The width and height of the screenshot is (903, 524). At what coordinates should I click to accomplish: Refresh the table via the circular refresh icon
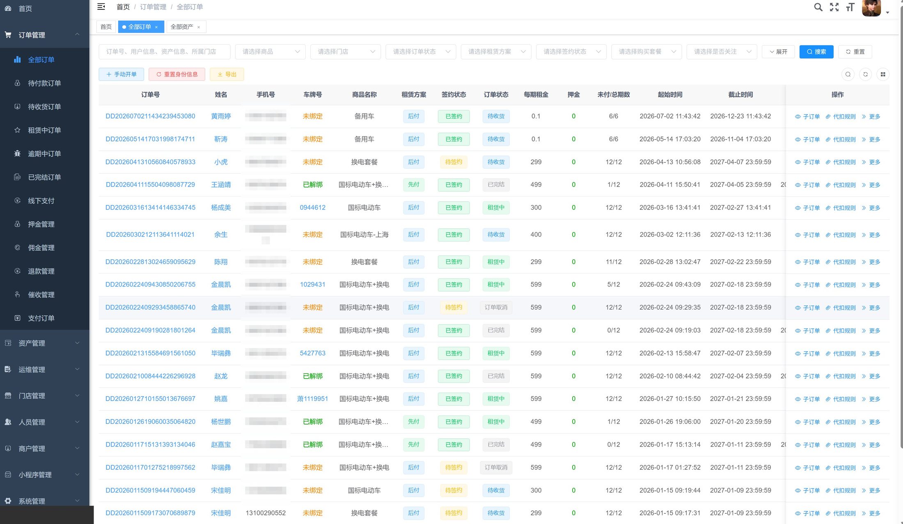point(865,75)
